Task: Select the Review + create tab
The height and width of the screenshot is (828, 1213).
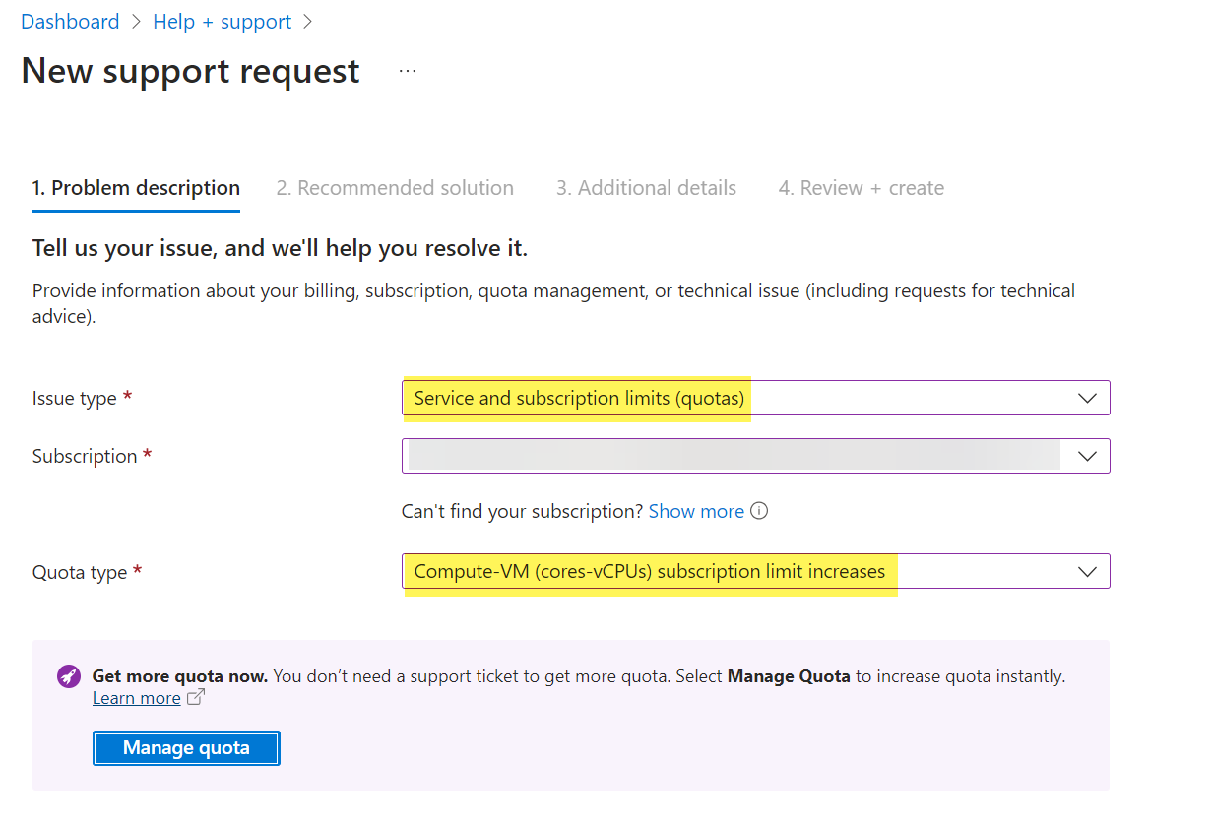Action: point(861,187)
